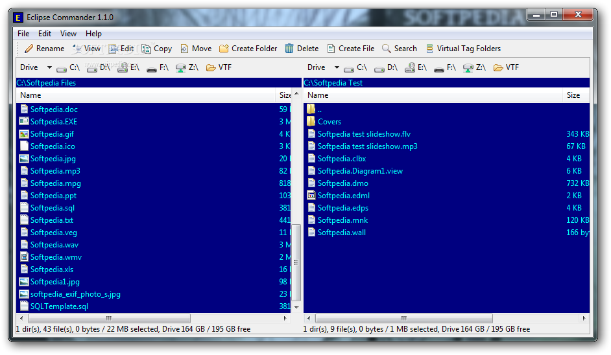
Task: Click the Rename button label
Action: pos(50,49)
